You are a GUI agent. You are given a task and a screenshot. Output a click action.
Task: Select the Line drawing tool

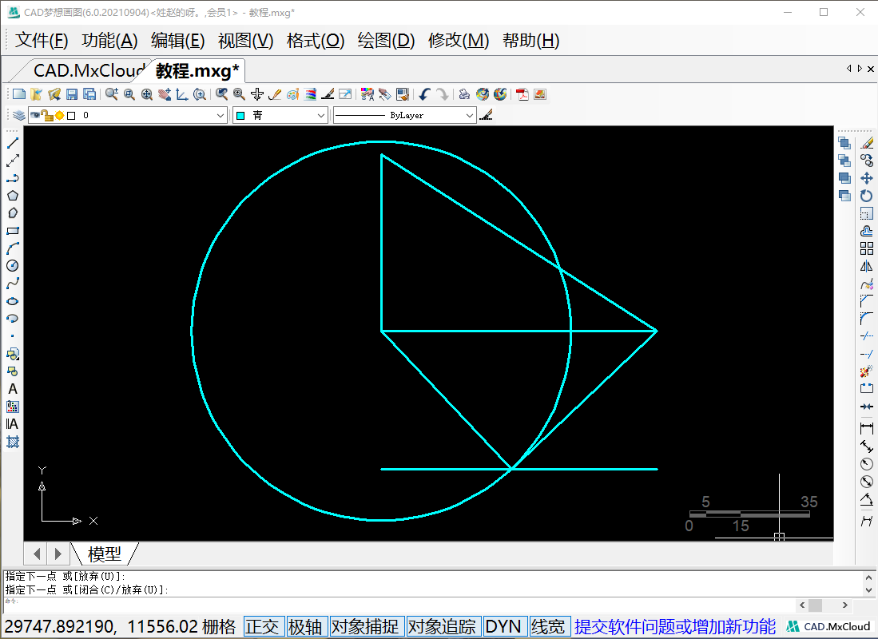[x=13, y=143]
